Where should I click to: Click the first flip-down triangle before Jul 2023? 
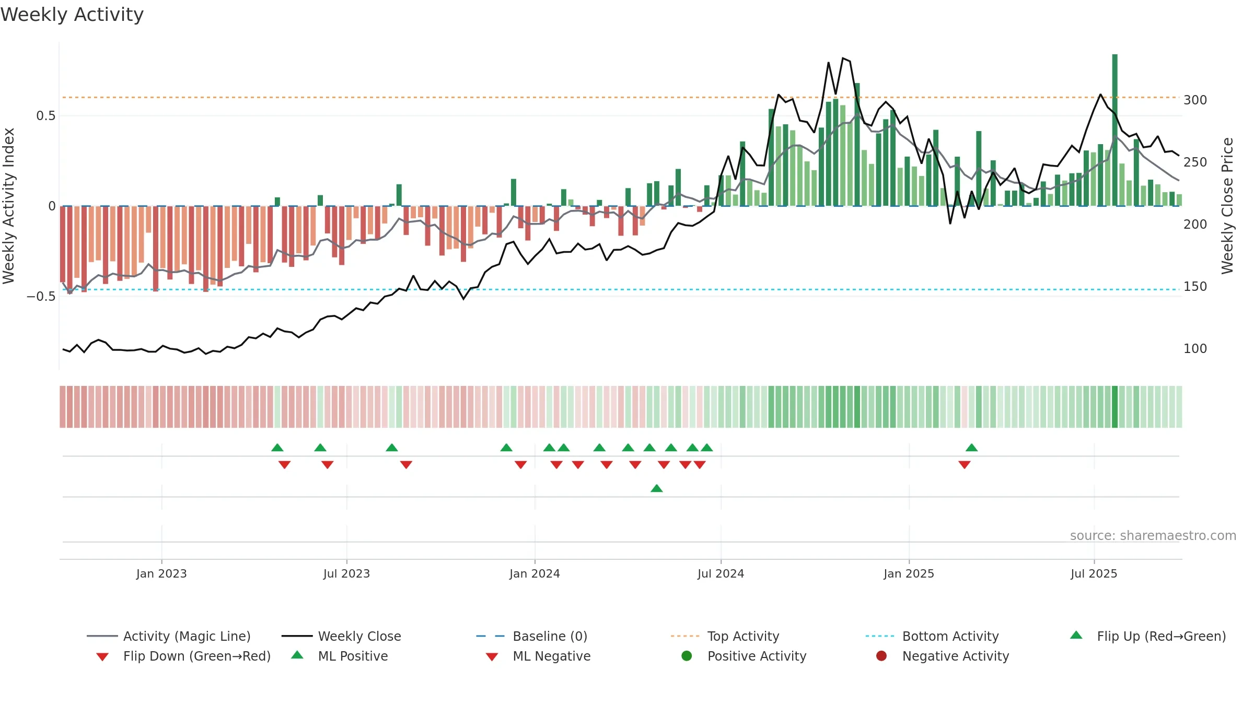[285, 465]
